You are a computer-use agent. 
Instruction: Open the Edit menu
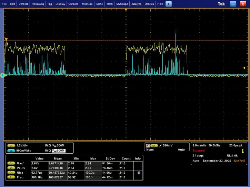12,4
